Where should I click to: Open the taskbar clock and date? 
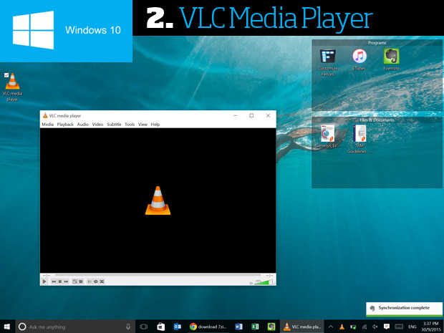tap(430, 327)
